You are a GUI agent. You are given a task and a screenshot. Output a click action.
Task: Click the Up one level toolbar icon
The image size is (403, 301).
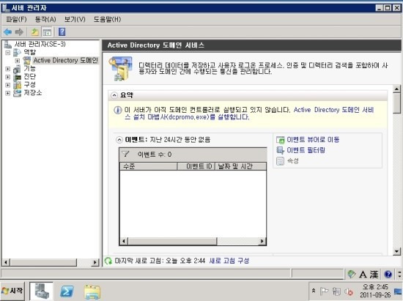[34, 32]
